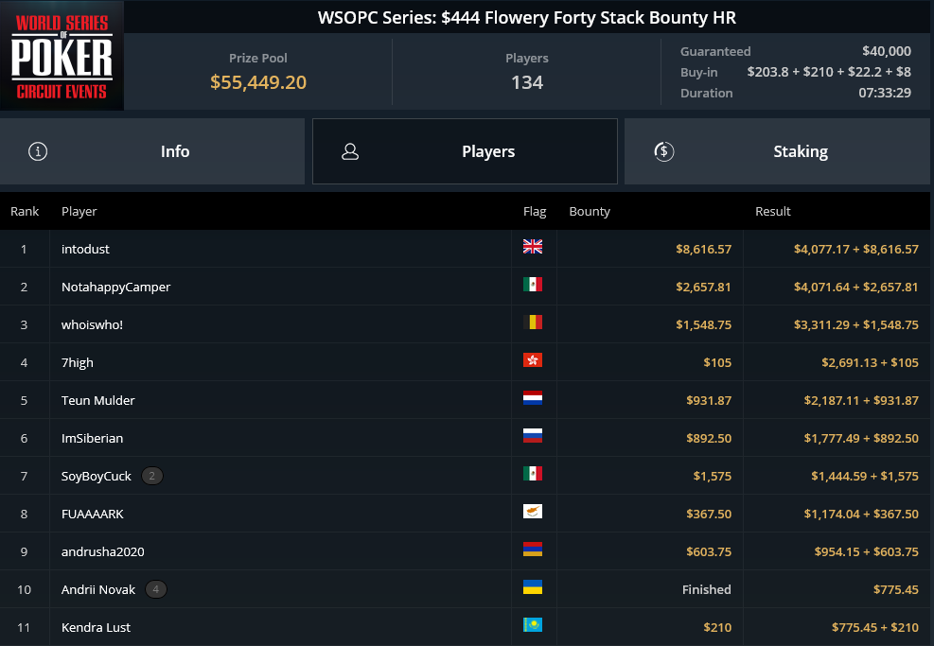Click the Kazakhstan flag for Kendra Lust

(533, 624)
